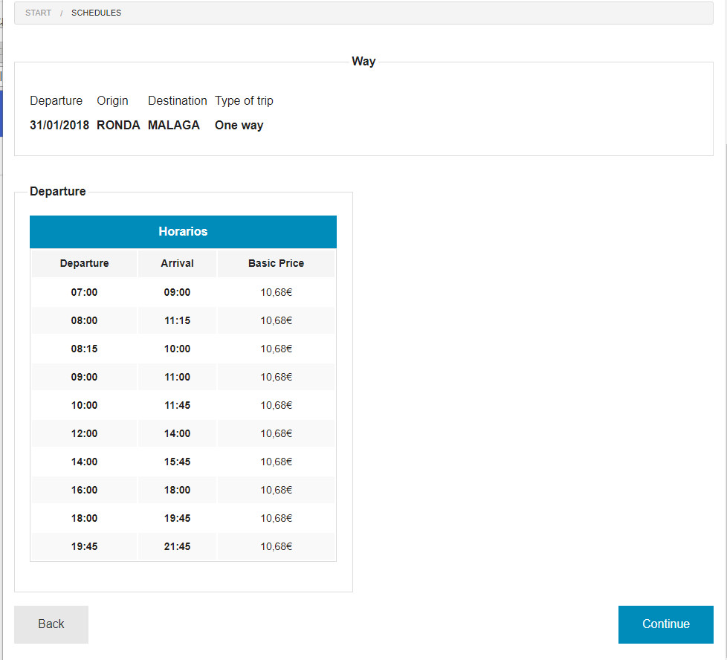Select the 16:00 departure row
The height and width of the screenshot is (660, 727).
pos(84,491)
